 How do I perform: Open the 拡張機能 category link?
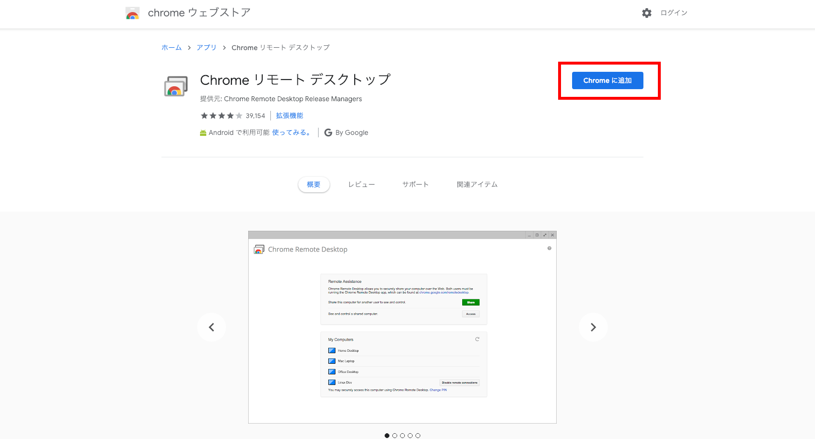pyautogui.click(x=290, y=116)
